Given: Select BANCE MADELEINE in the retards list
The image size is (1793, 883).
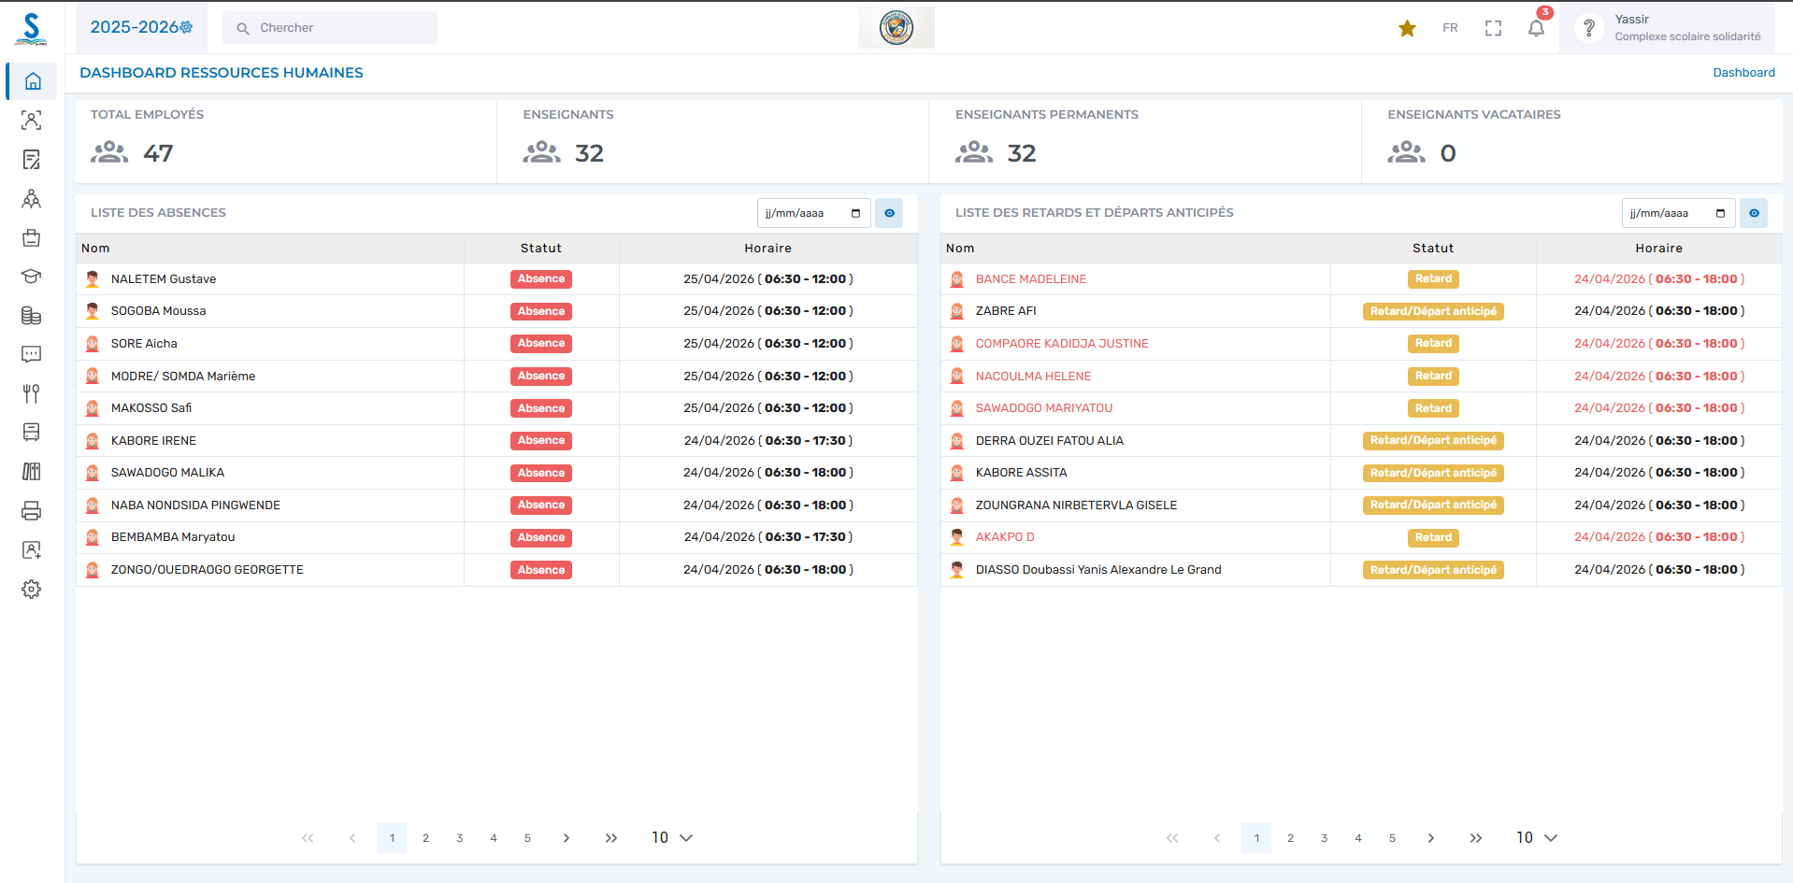Looking at the screenshot, I should tap(1029, 278).
